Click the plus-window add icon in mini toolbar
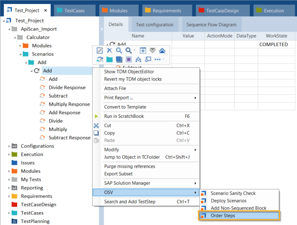The height and width of the screenshot is (225, 297). click(x=143, y=50)
